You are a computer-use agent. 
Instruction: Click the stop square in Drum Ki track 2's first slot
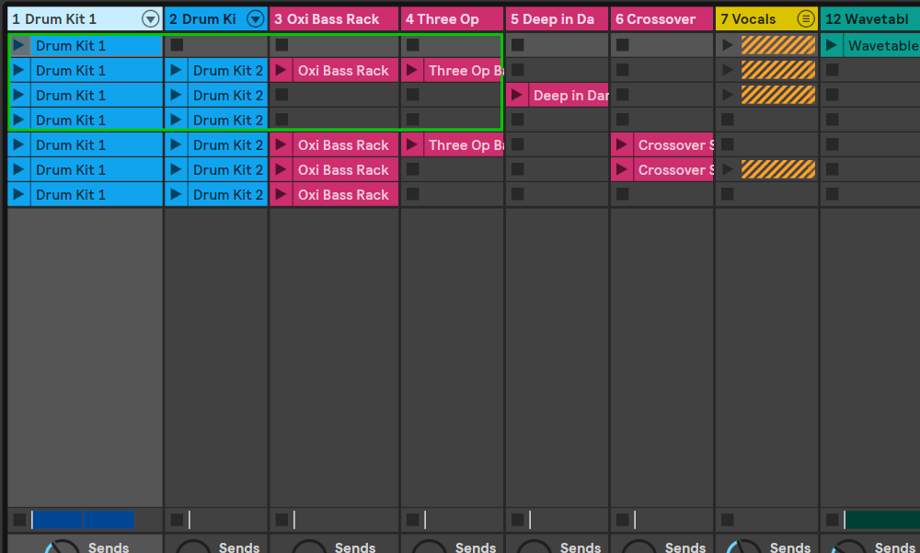click(177, 45)
